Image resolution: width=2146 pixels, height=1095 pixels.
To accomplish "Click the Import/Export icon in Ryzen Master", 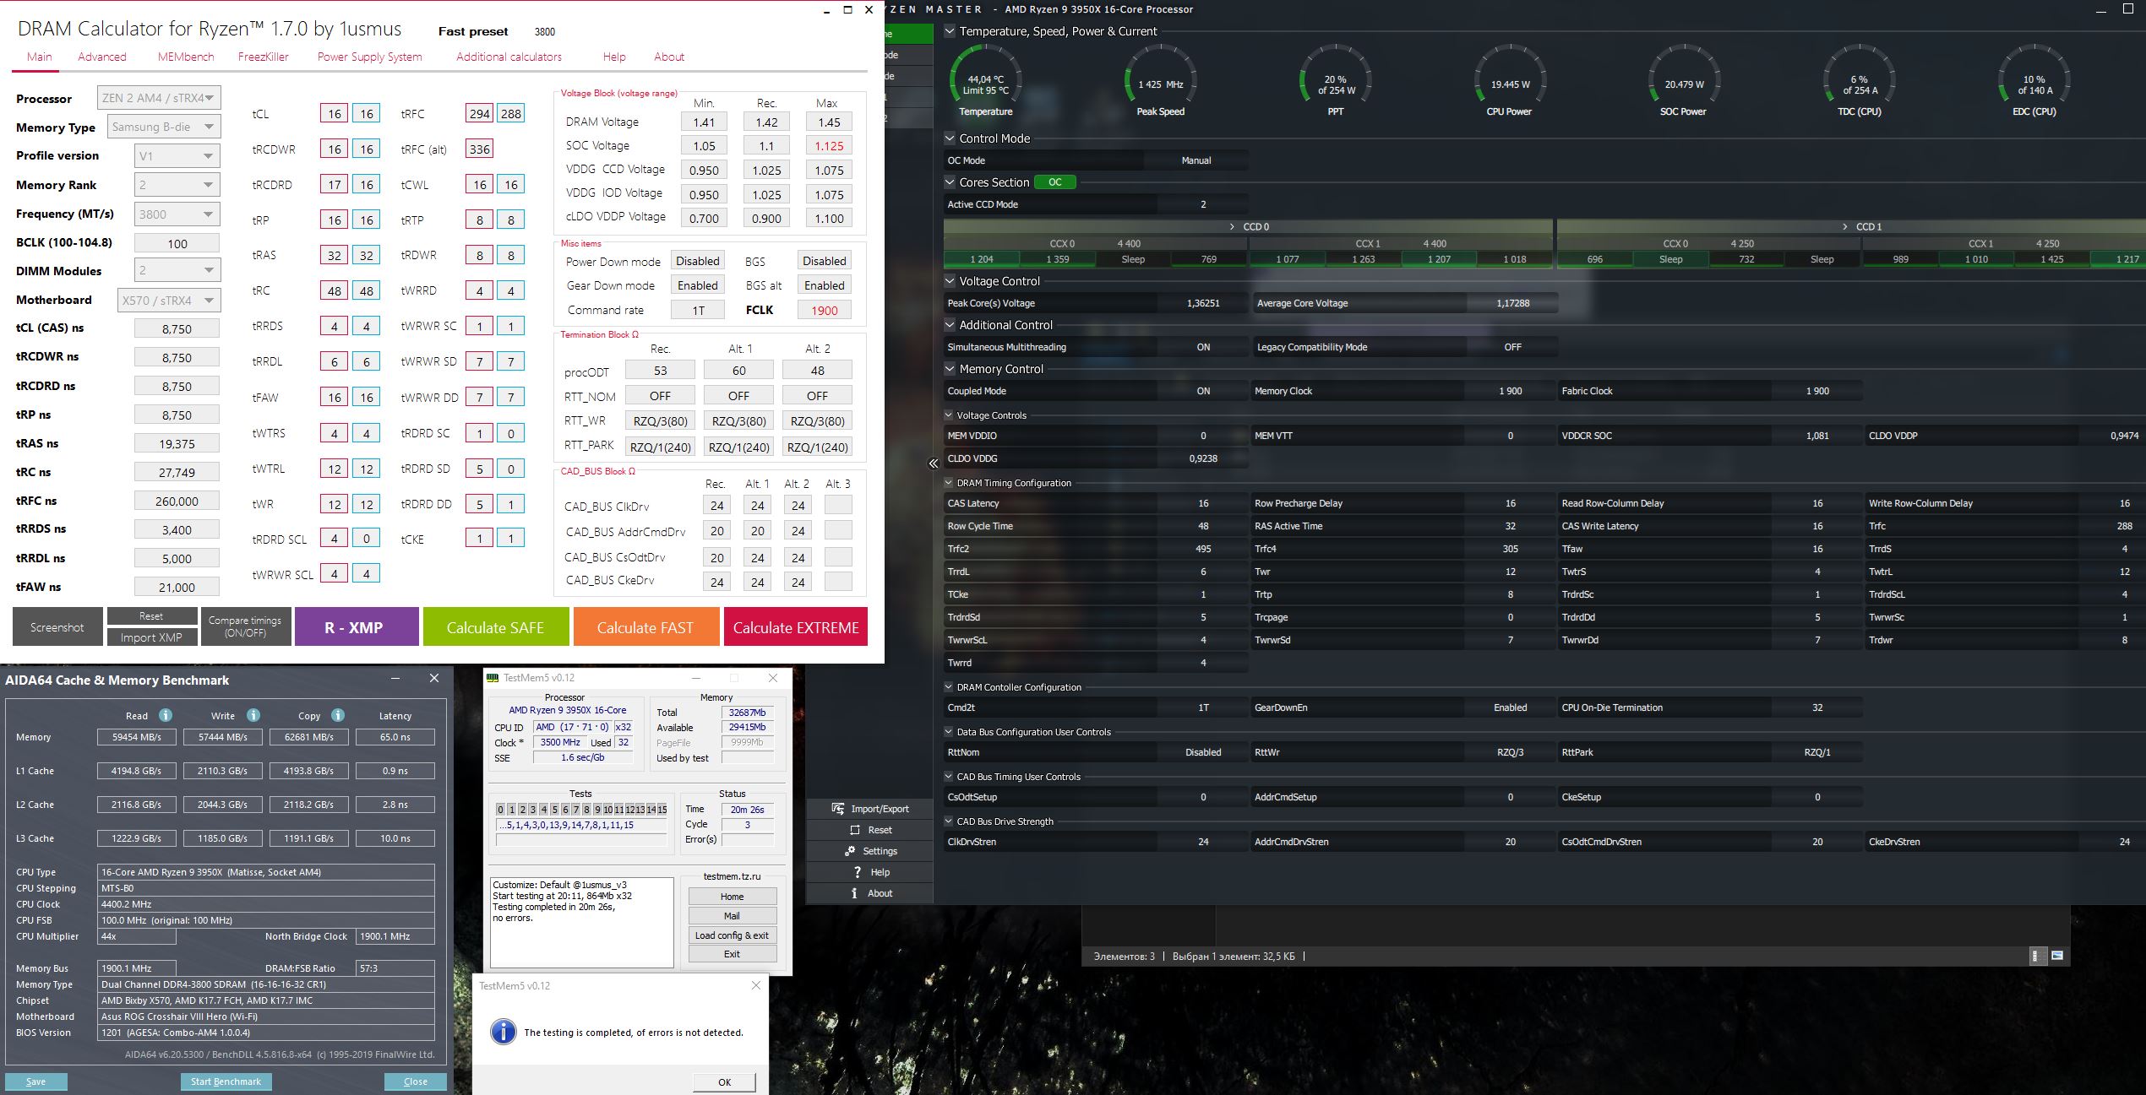I will (837, 809).
